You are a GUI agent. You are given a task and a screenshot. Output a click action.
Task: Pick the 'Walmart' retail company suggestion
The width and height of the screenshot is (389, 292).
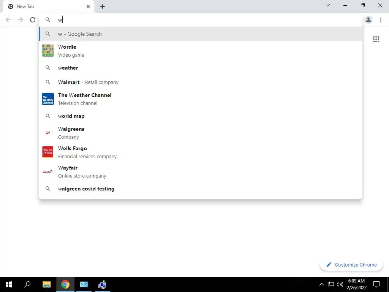[x=201, y=82]
